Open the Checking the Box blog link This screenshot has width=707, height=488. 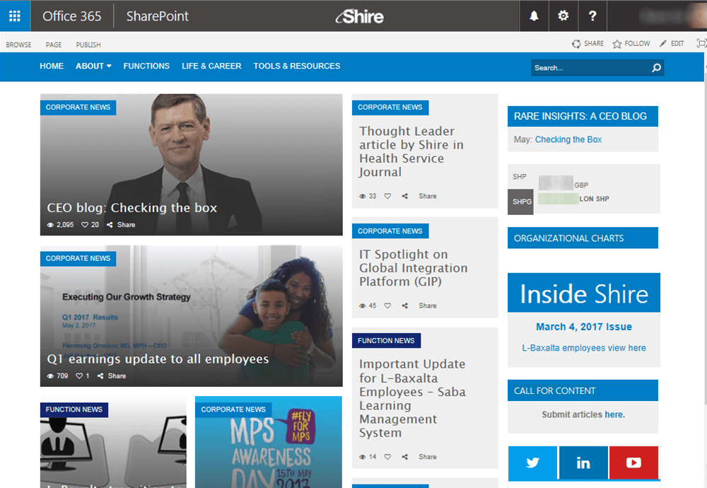[568, 140]
